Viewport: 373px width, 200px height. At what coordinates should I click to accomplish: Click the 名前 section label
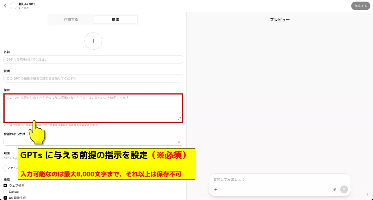pyautogui.click(x=7, y=52)
